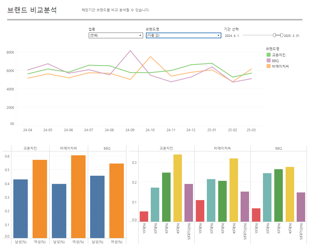Click the BBQ legend label

point(275,61)
